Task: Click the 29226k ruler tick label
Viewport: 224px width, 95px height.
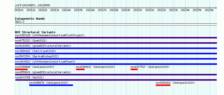Action: pos(209,10)
